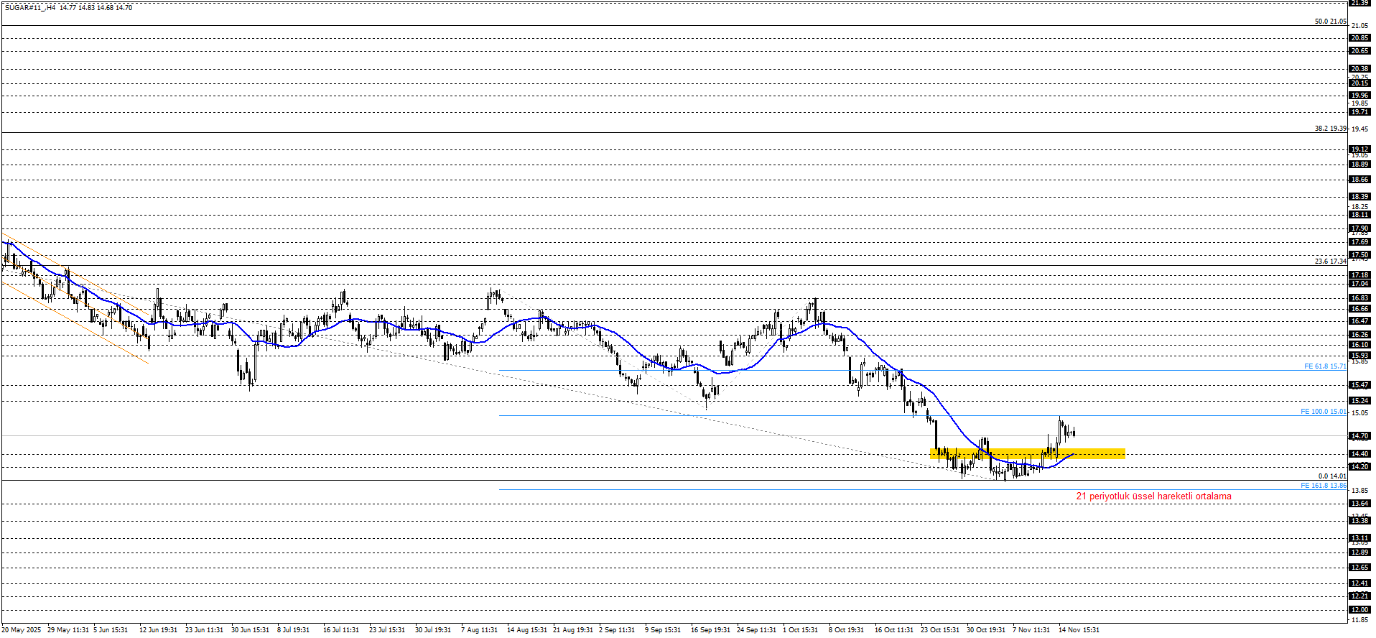The image size is (1376, 638).
Task: Click the 14 Nov 15:31 date label
Action: point(1079,630)
